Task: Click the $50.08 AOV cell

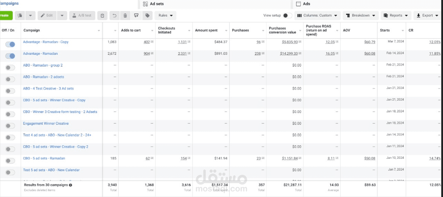Action: tap(370, 158)
